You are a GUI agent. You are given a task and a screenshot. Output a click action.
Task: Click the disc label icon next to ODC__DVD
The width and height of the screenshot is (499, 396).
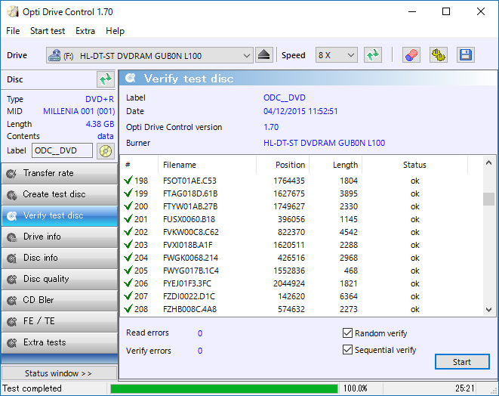click(106, 151)
